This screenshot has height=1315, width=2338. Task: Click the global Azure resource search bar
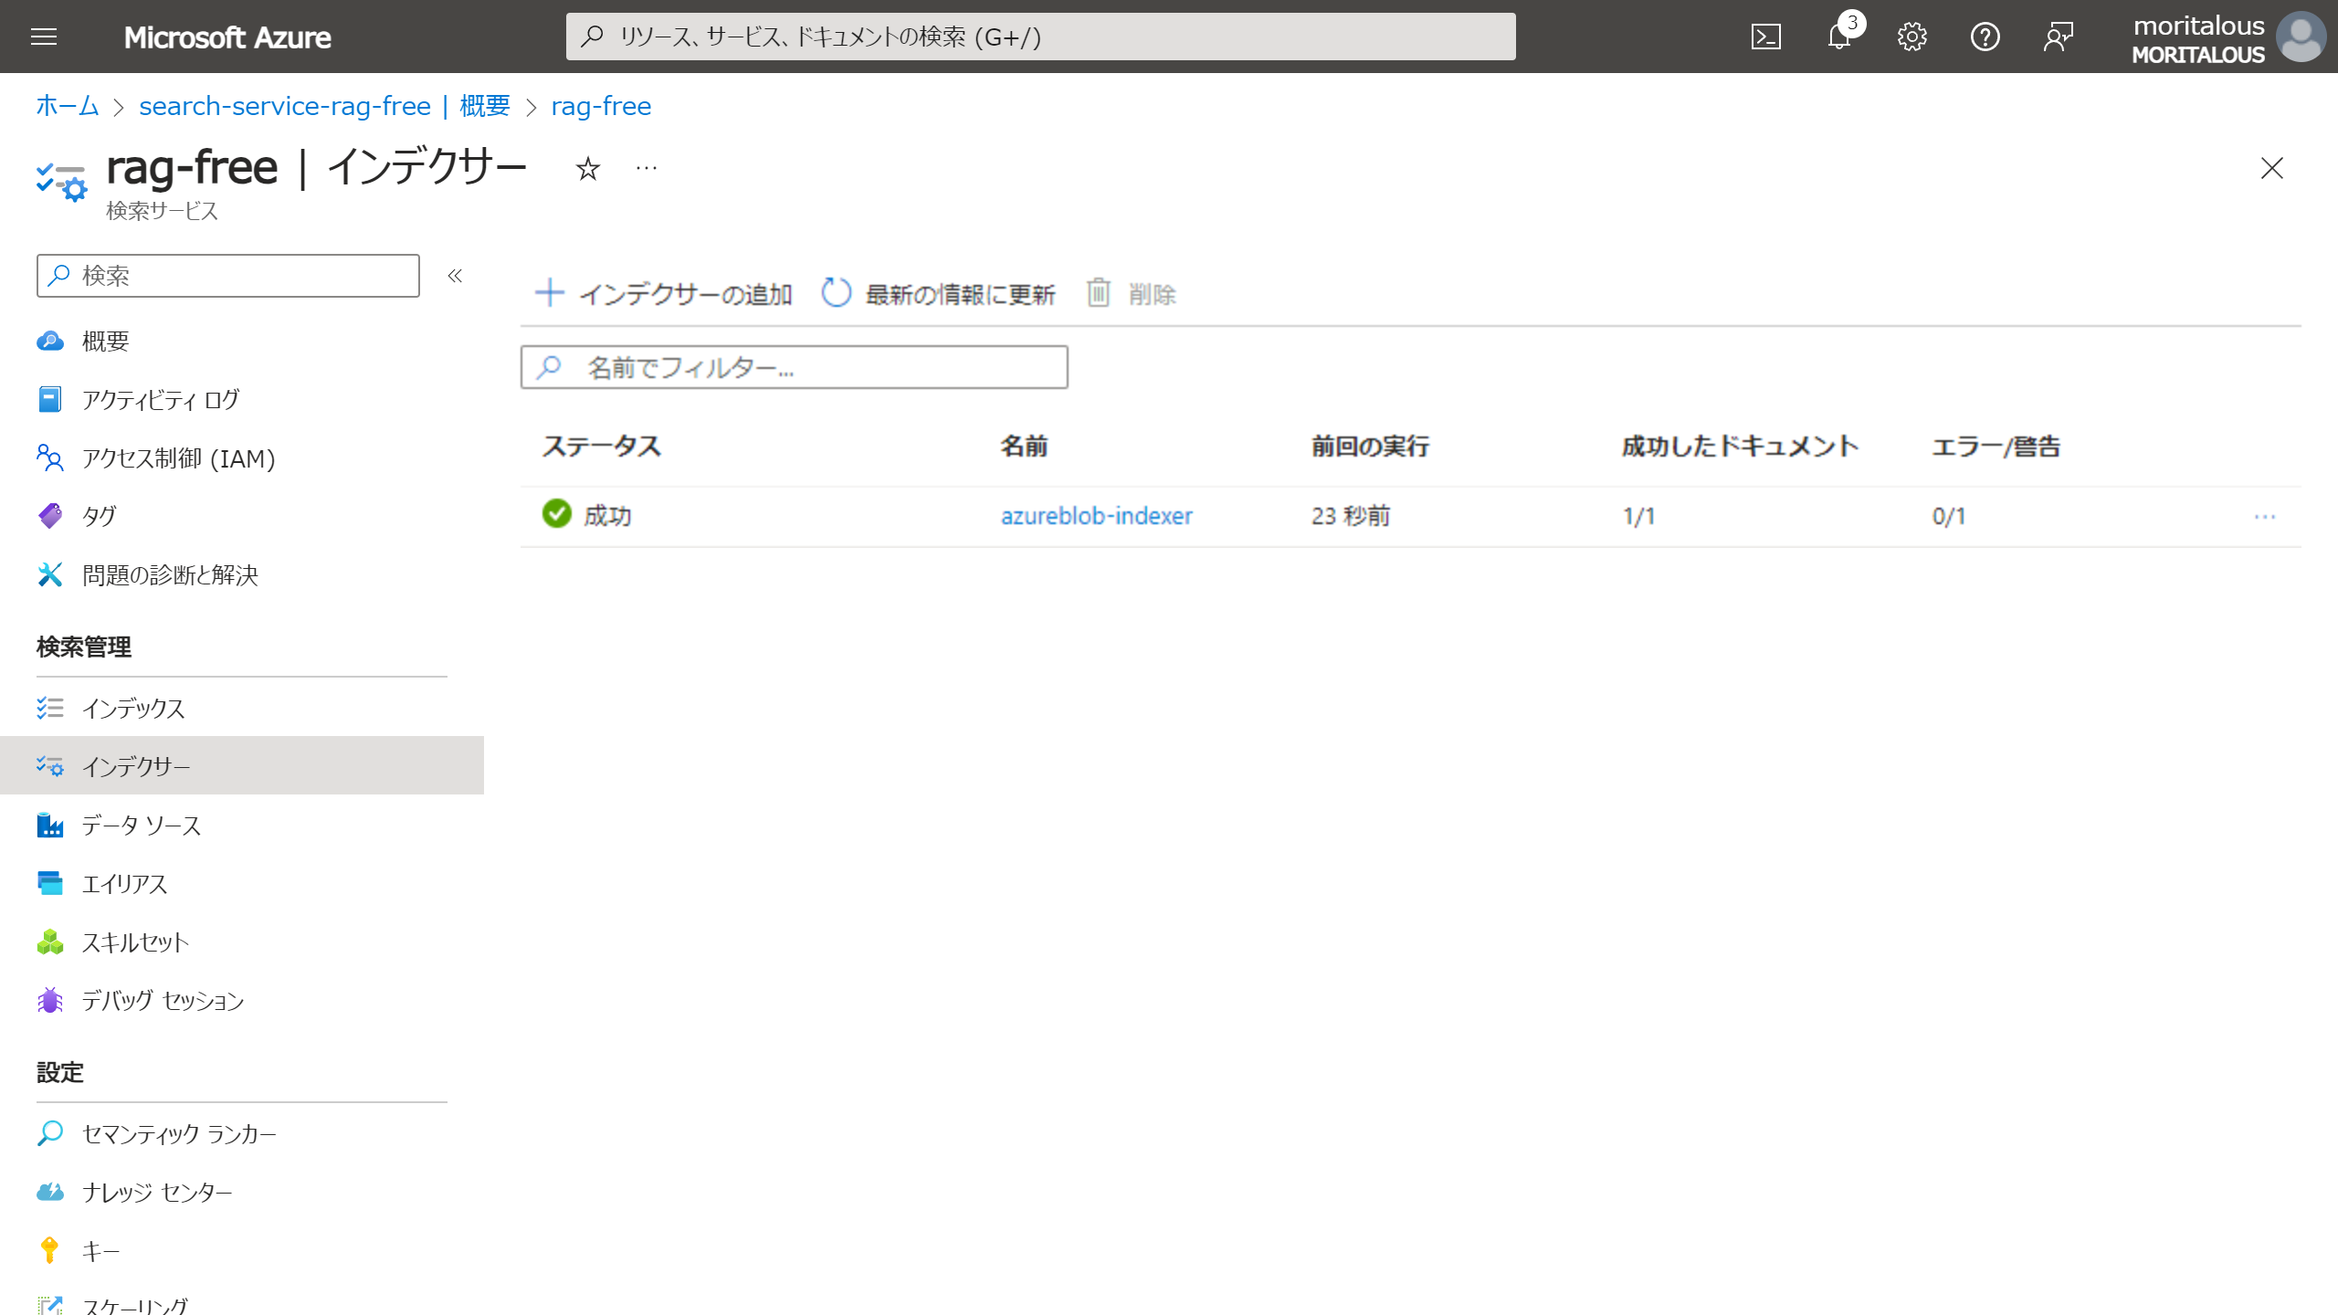1041,37
